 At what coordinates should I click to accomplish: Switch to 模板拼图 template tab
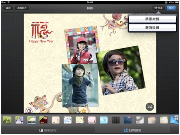pos(48,130)
